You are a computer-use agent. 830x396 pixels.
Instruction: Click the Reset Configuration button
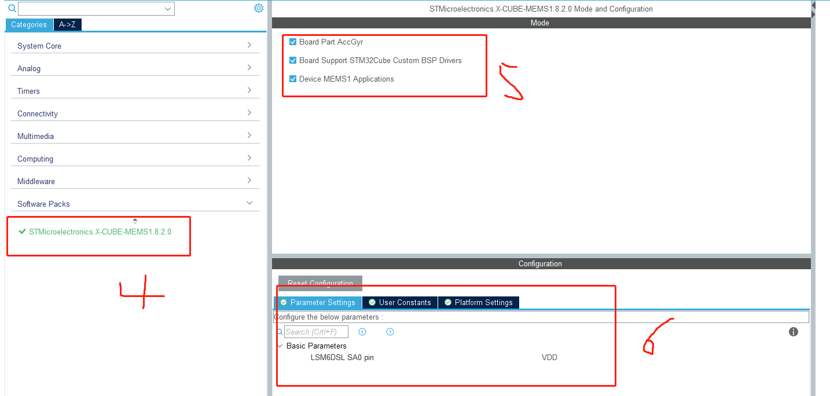[320, 283]
